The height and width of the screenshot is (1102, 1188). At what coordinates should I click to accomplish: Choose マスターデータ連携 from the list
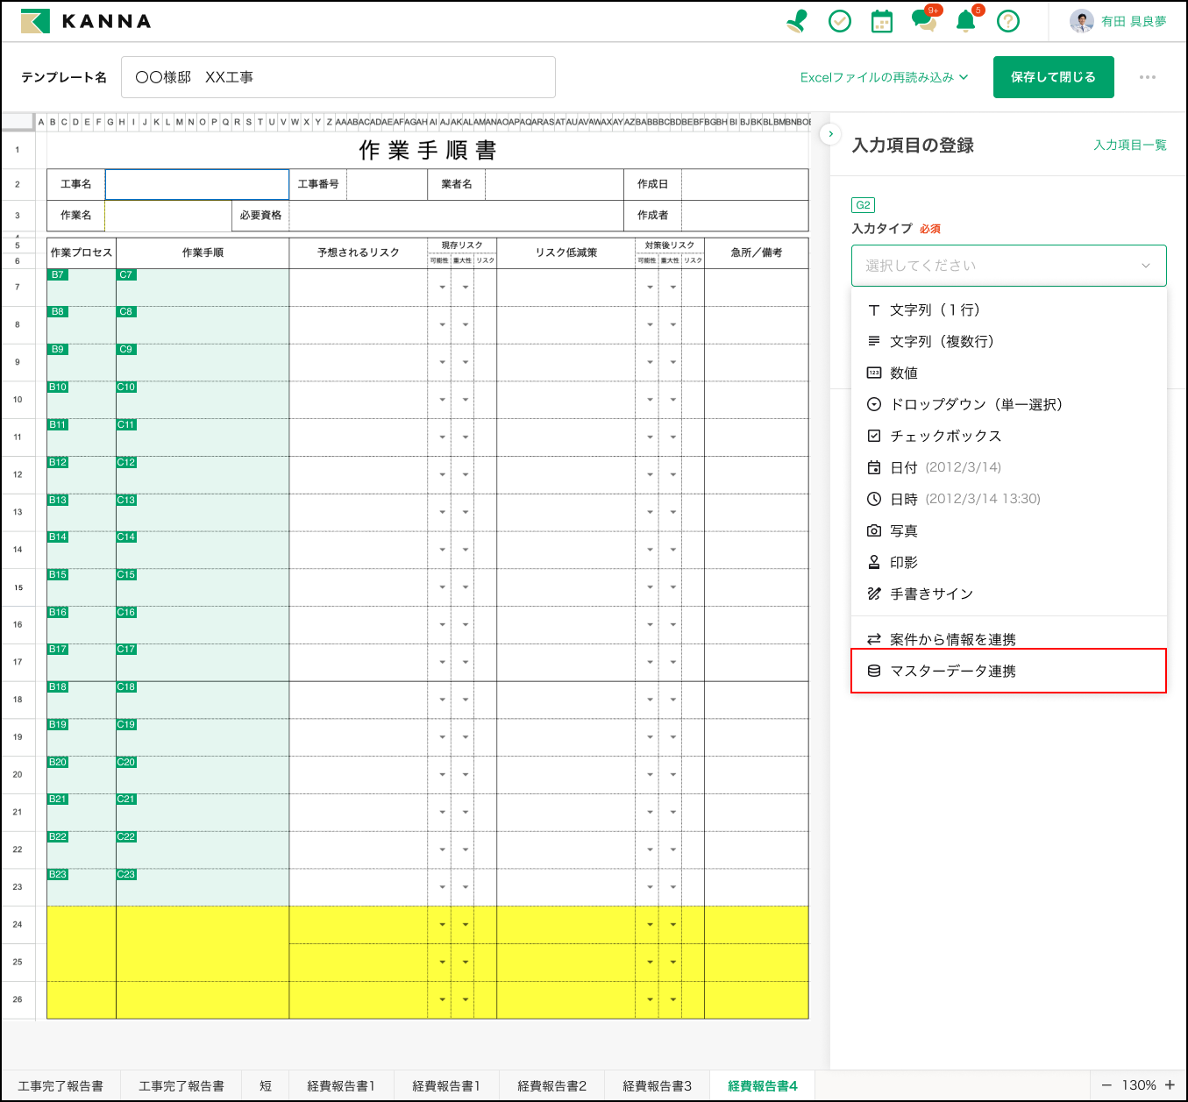(x=952, y=671)
